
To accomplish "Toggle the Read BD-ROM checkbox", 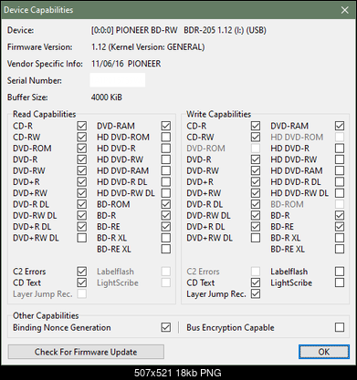I will (166, 204).
